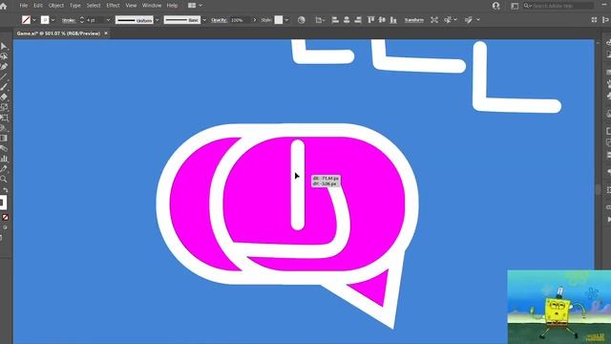This screenshot has width=611, height=344.
Task: Open the Select menu
Action: 94,6
